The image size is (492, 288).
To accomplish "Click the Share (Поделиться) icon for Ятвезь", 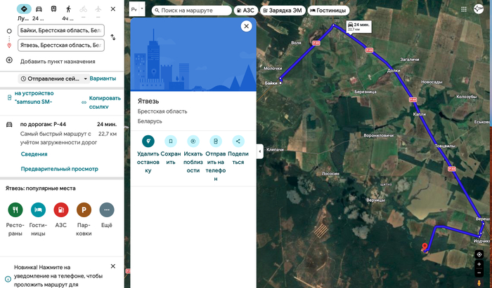I will point(238,141).
